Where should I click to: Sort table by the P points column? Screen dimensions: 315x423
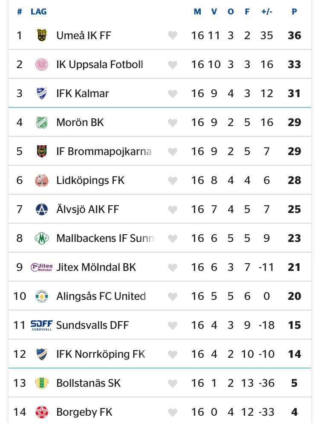coord(294,12)
